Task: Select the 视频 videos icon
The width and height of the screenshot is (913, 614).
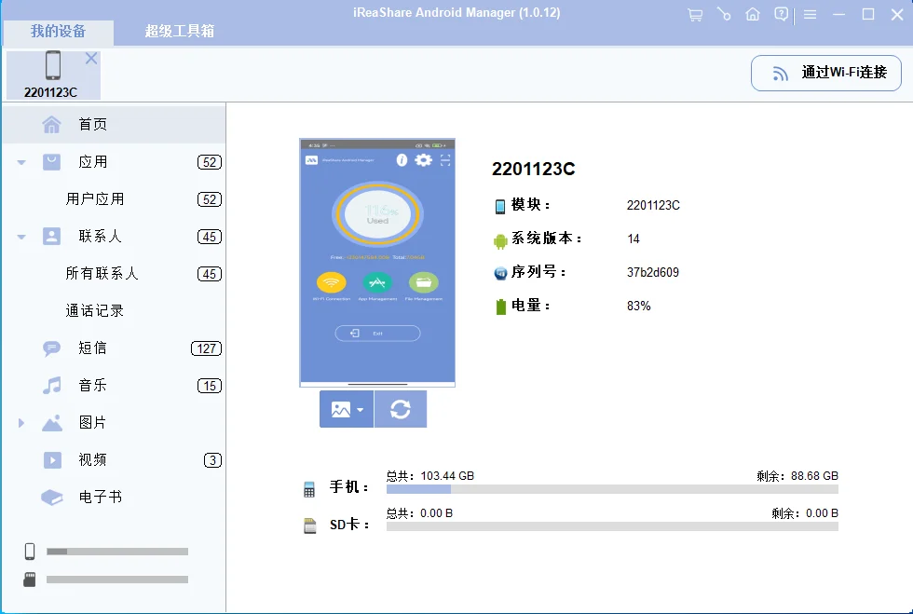Action: pos(51,459)
